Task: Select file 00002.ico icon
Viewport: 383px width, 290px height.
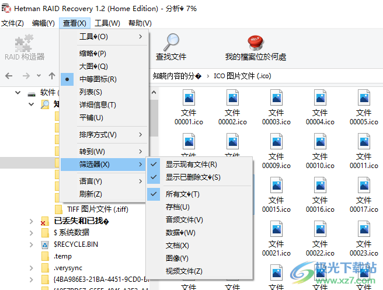Action: click(x=232, y=97)
